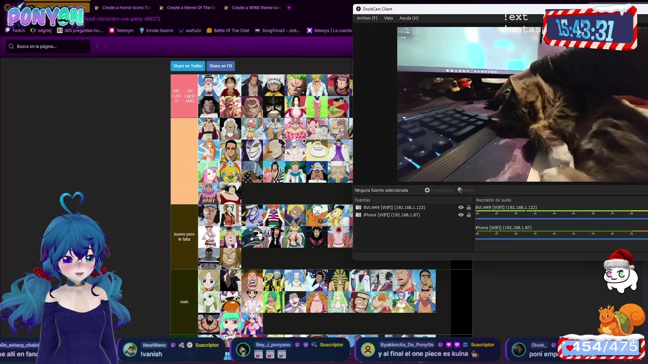Image resolution: width=648 pixels, height=364 pixels.
Task: Click Byakkocita_De_PonyOn chat username
Action: click(x=407, y=345)
